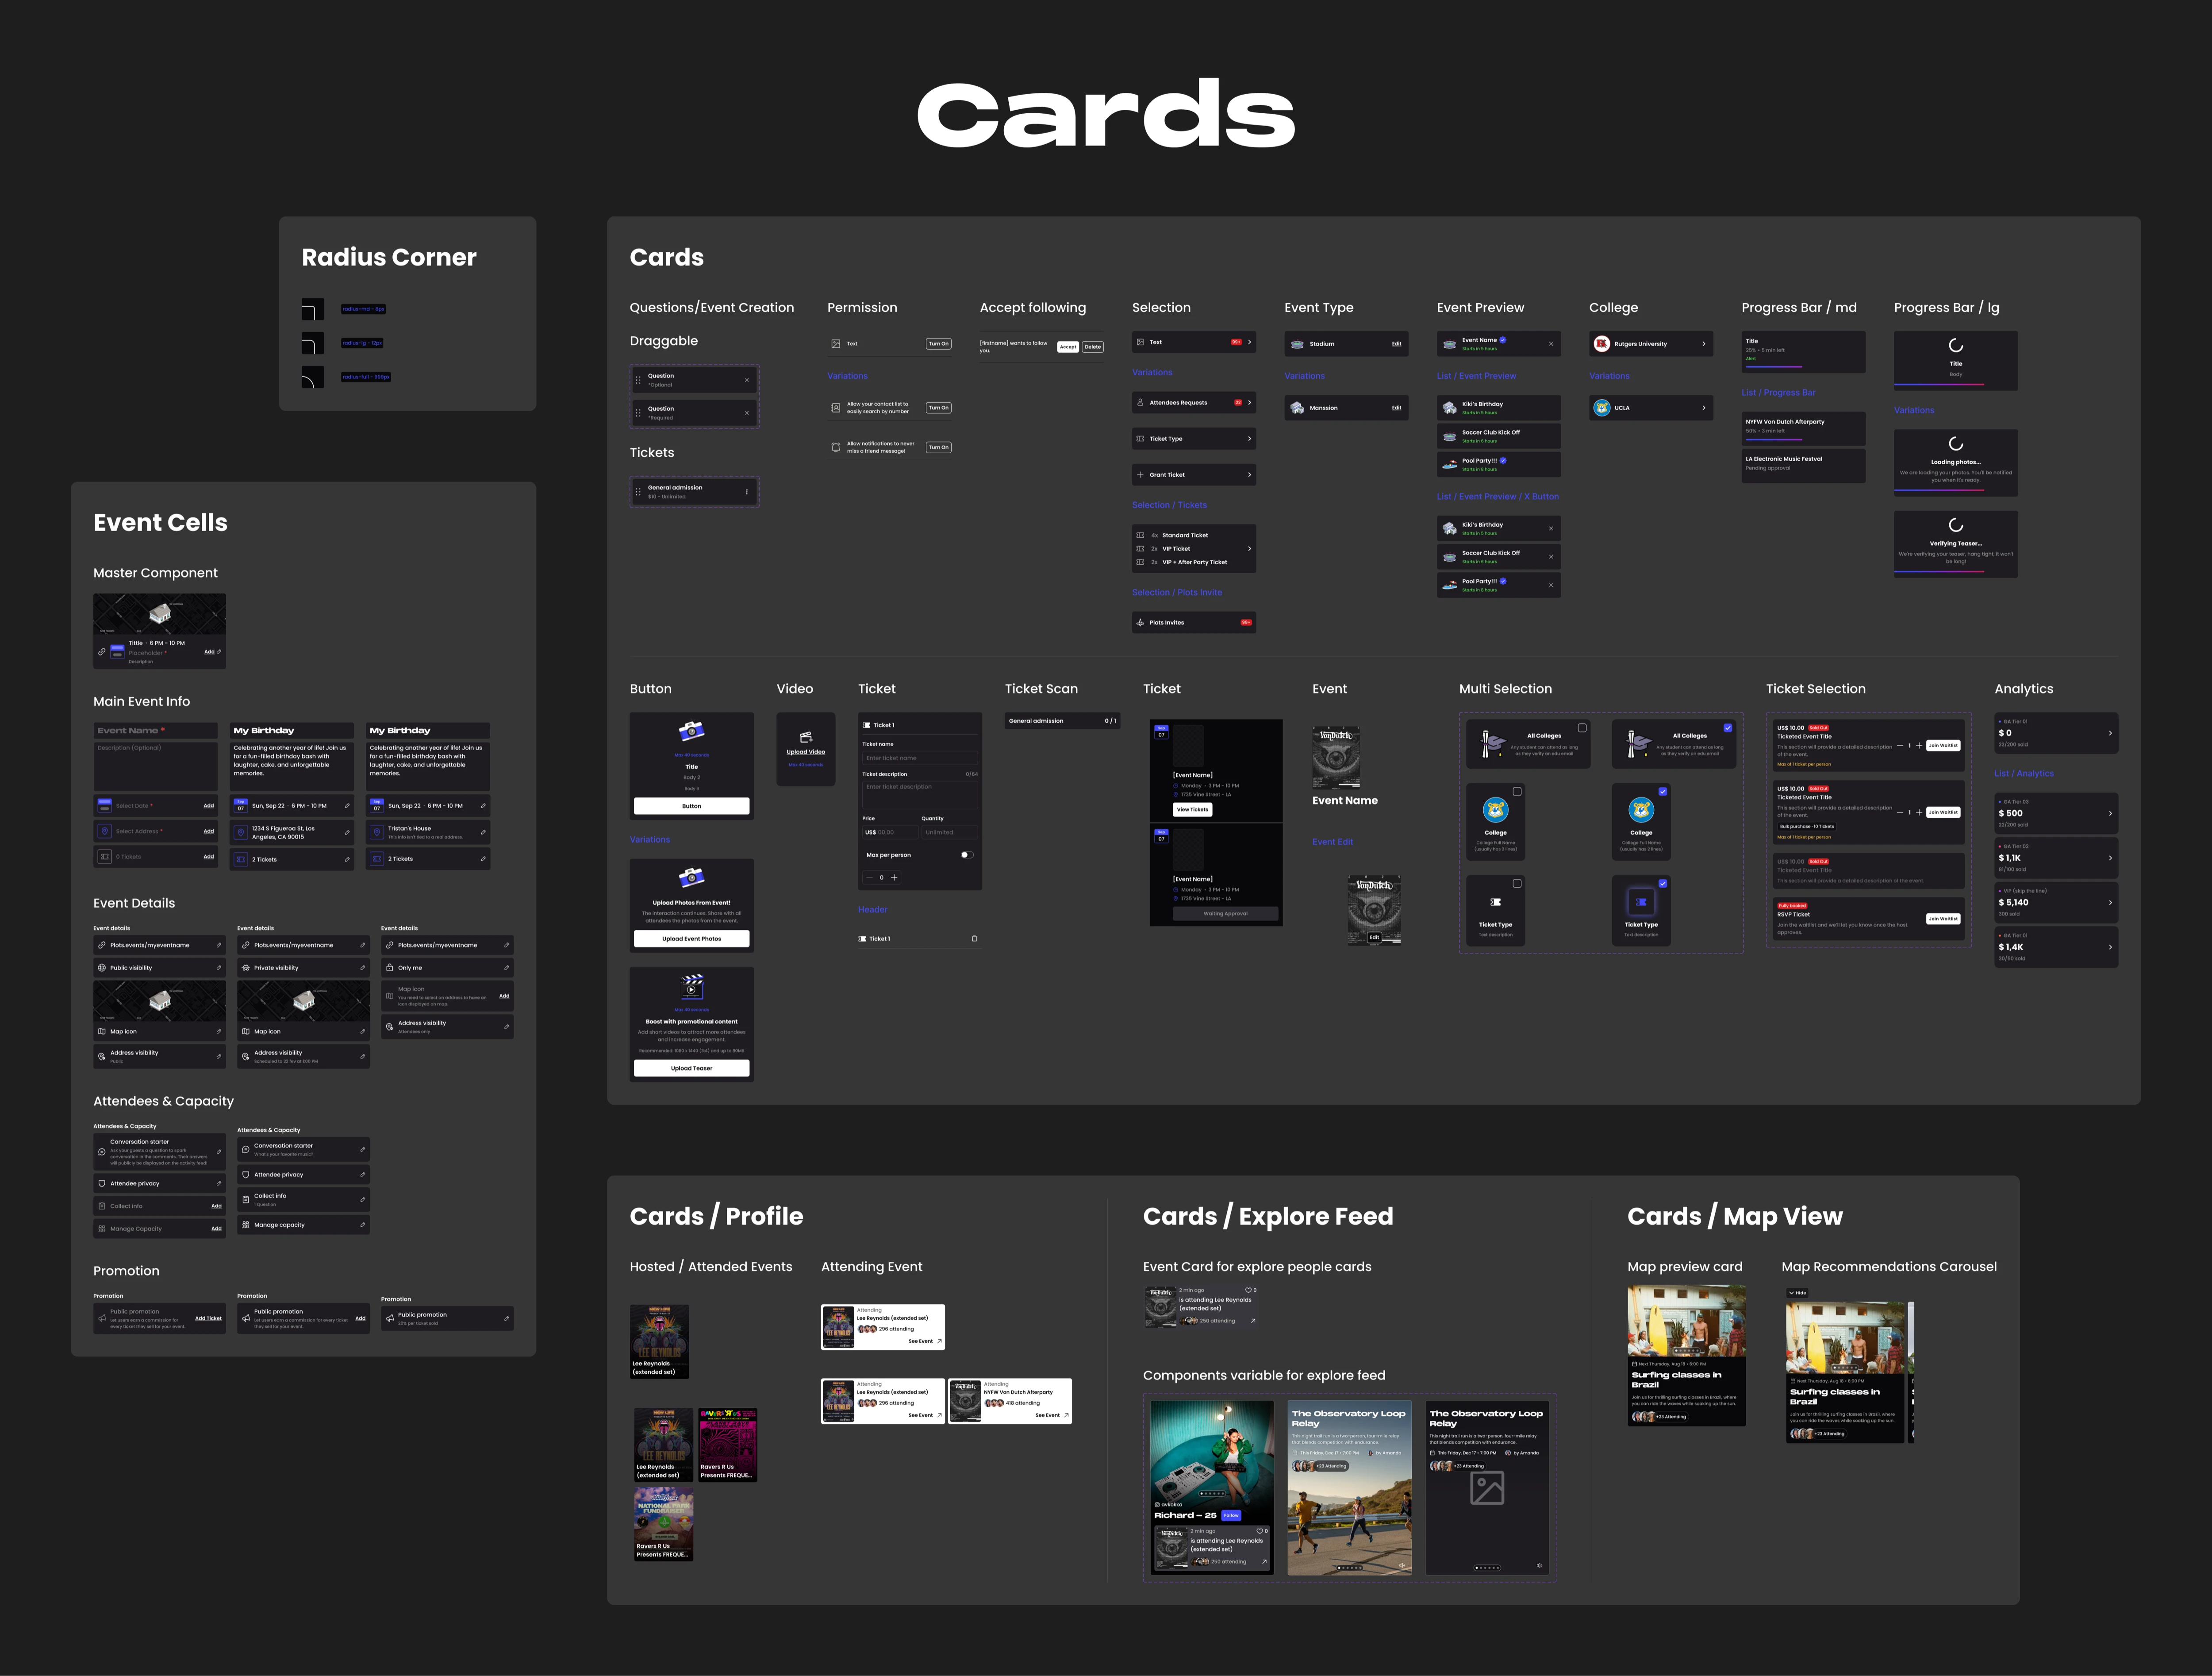Click clapperboard icon above Boost with promotional content
This screenshot has height=1676, width=2212.
click(x=691, y=986)
